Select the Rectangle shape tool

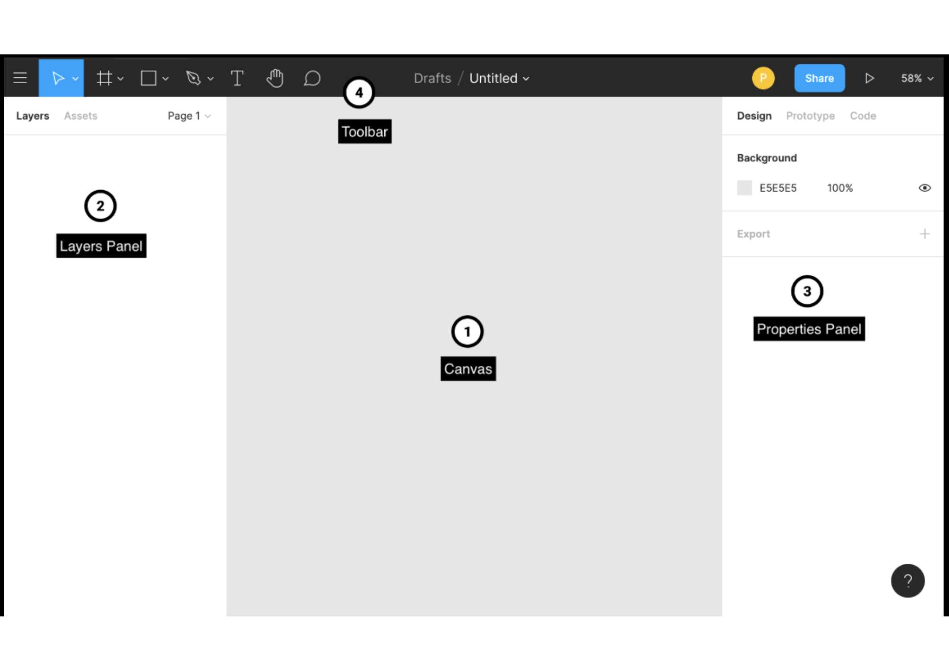[x=149, y=78]
